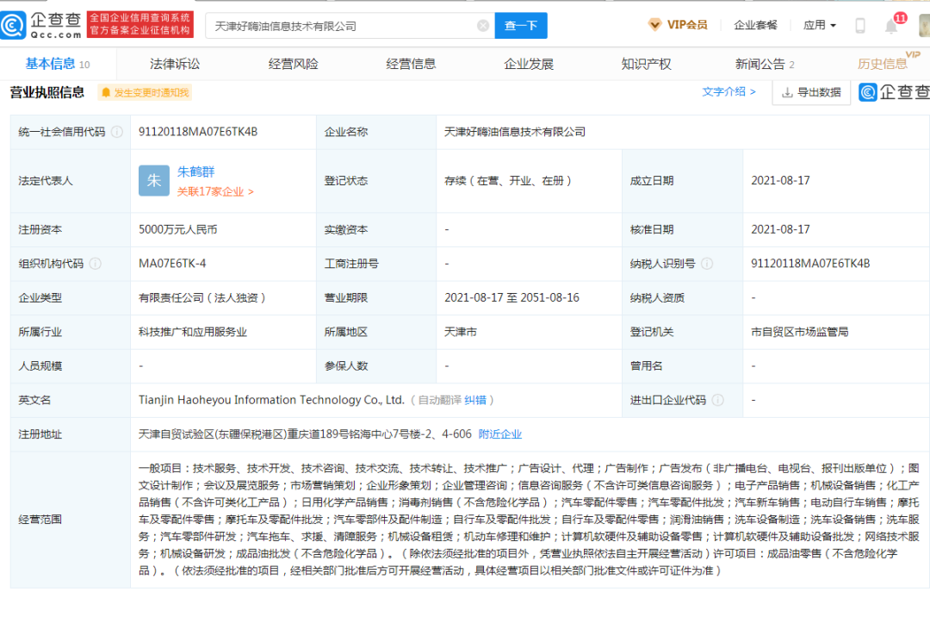
Task: Select the 天津市 region value
Action: tap(460, 332)
